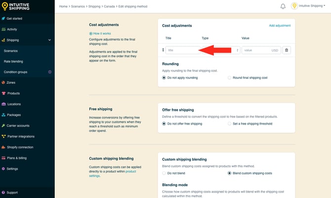
Task: Open Plans & billing page
Action: (x=17, y=158)
